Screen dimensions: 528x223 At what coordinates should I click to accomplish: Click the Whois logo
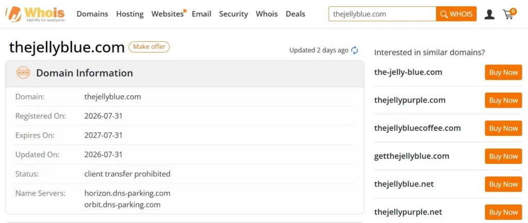(x=35, y=14)
